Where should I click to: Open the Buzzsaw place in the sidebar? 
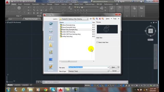(x=51, y=68)
